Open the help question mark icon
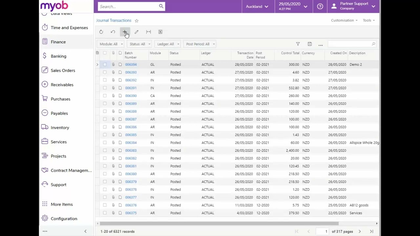The image size is (420, 236). pyautogui.click(x=320, y=6)
